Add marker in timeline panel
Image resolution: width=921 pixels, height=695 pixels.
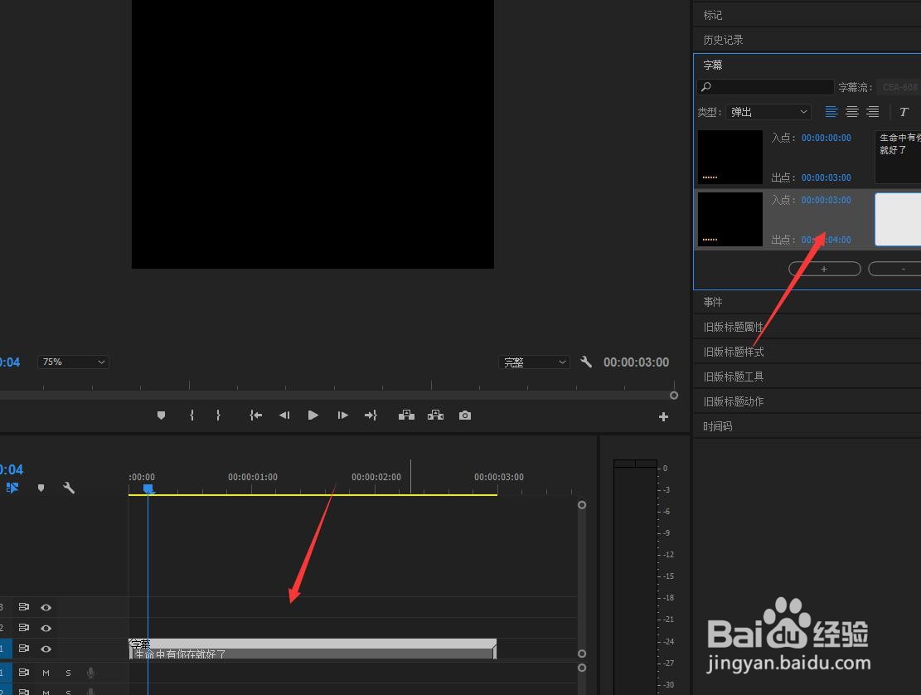coord(41,488)
